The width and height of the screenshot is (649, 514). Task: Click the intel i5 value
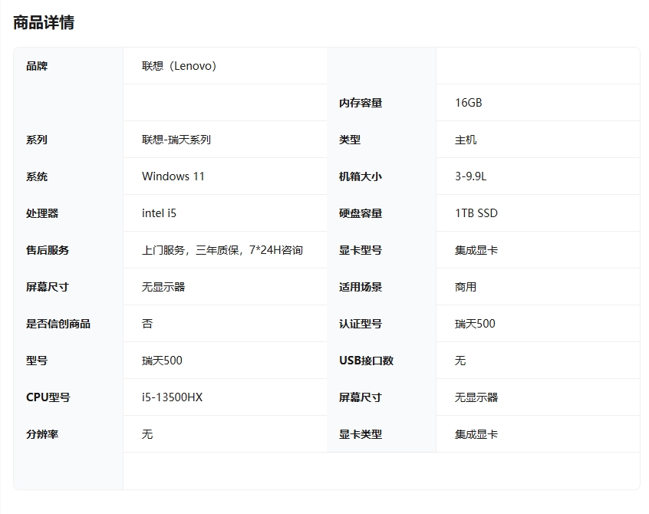point(160,213)
